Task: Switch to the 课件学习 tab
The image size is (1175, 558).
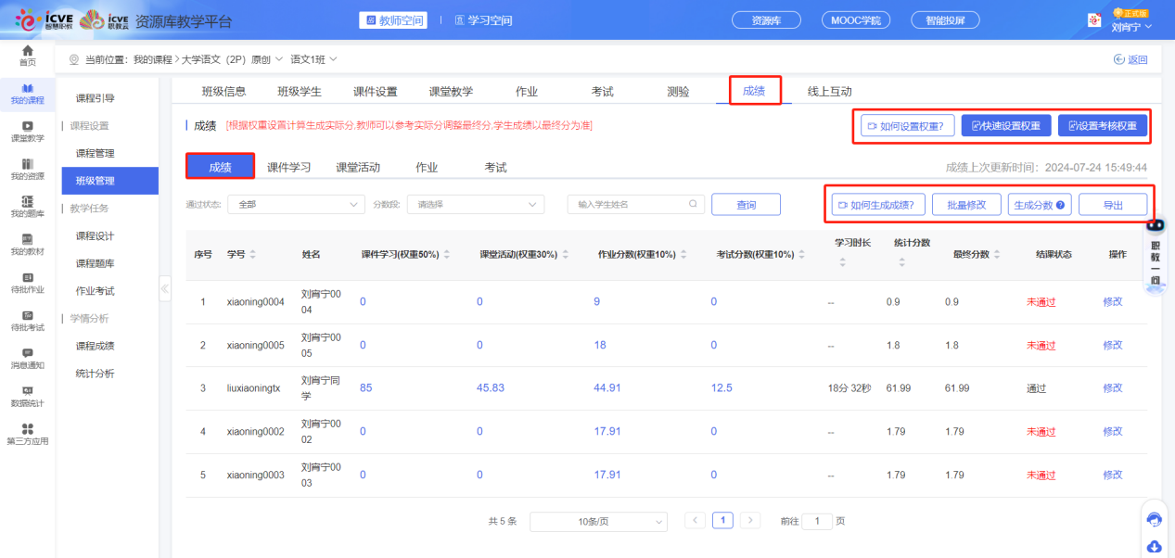Action: (288, 168)
